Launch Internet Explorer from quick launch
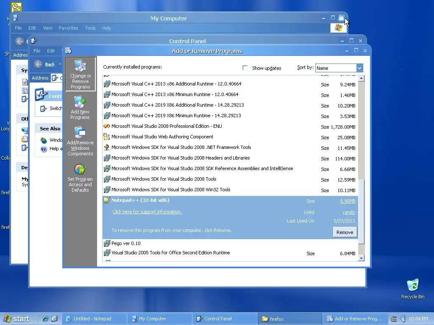 click(x=45, y=319)
